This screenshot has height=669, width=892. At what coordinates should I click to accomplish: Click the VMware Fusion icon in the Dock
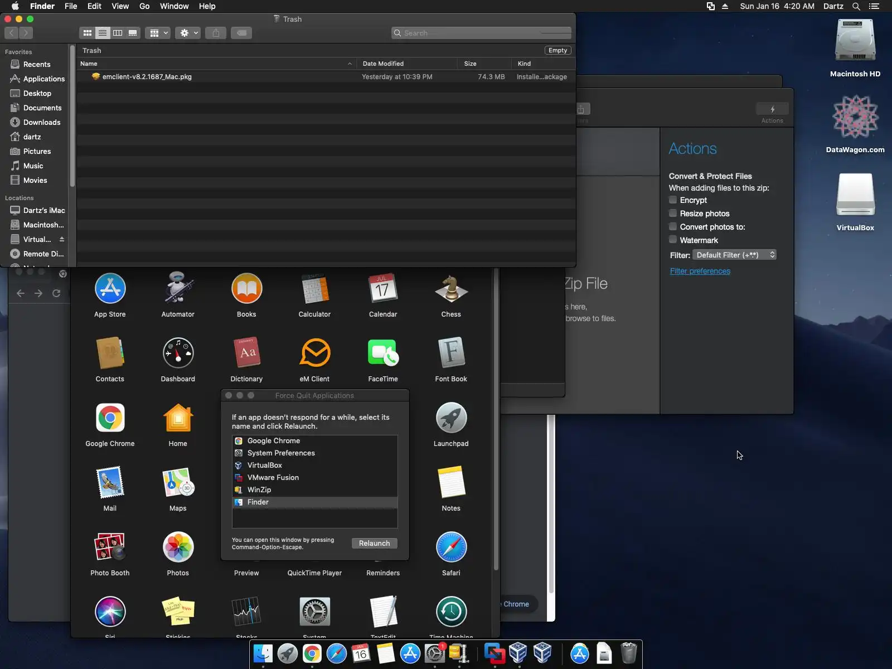[x=494, y=653]
